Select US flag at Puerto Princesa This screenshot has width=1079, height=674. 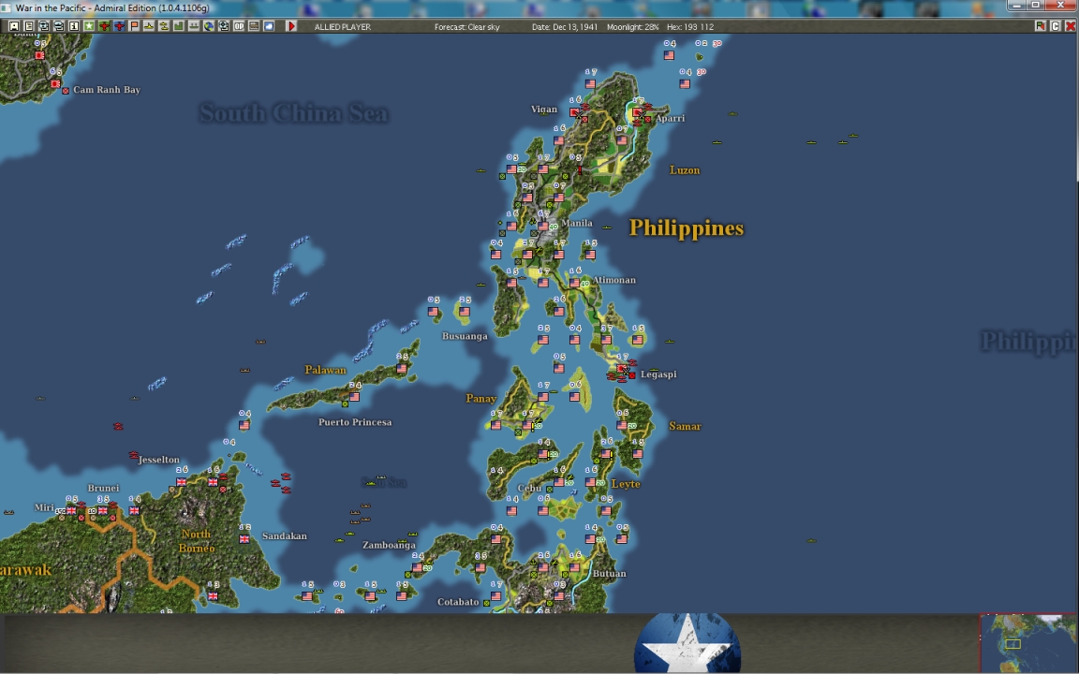[354, 397]
